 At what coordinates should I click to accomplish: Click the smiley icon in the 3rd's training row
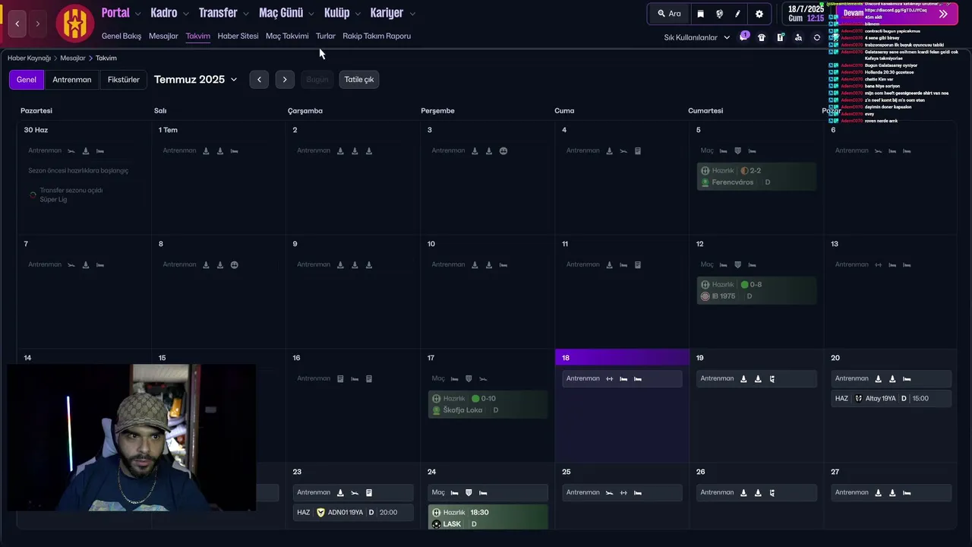click(503, 150)
